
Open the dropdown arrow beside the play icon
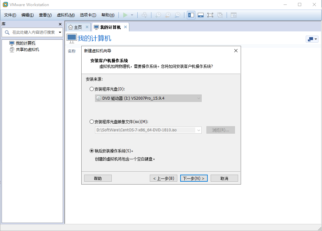(132, 15)
